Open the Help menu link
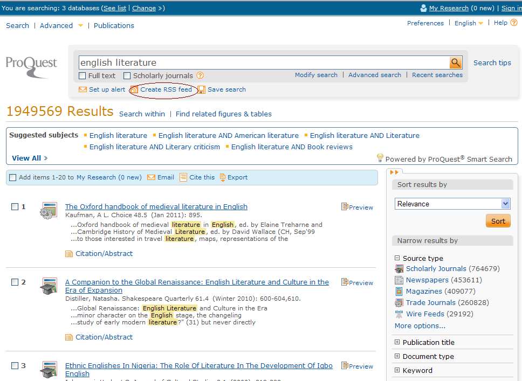522x381 pixels. pos(500,23)
